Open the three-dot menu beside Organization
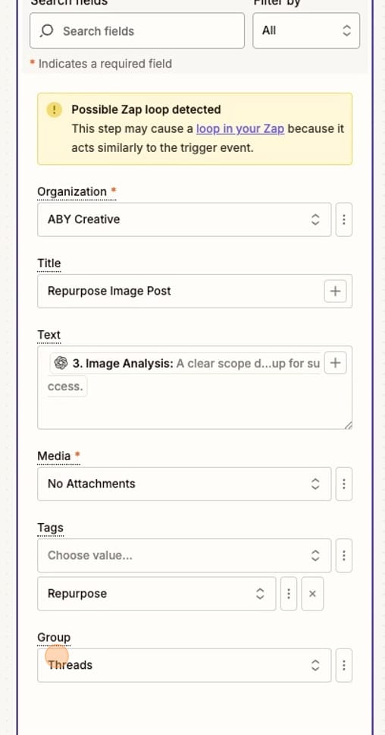Screen dimensions: 385x735 (x=344, y=219)
